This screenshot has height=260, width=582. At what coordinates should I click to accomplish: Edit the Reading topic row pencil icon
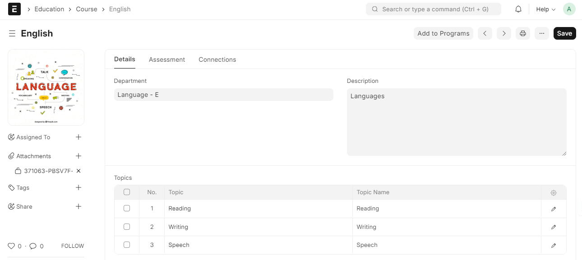(x=554, y=209)
